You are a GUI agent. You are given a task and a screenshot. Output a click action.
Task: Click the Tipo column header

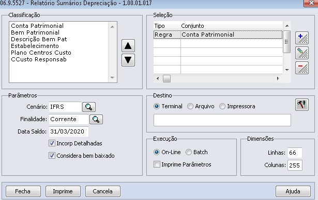tap(167, 26)
